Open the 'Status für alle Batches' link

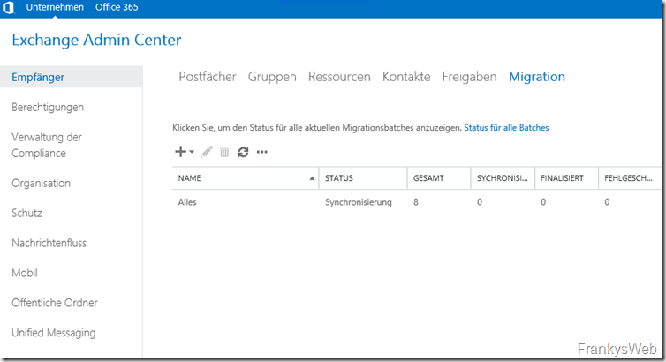(506, 128)
